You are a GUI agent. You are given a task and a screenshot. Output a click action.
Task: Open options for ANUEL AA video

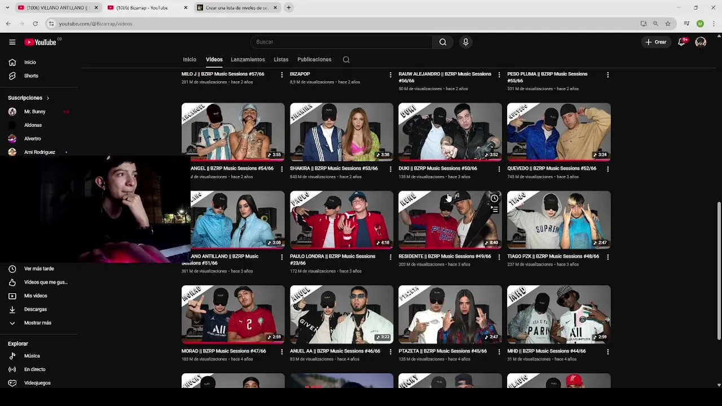tap(390, 351)
